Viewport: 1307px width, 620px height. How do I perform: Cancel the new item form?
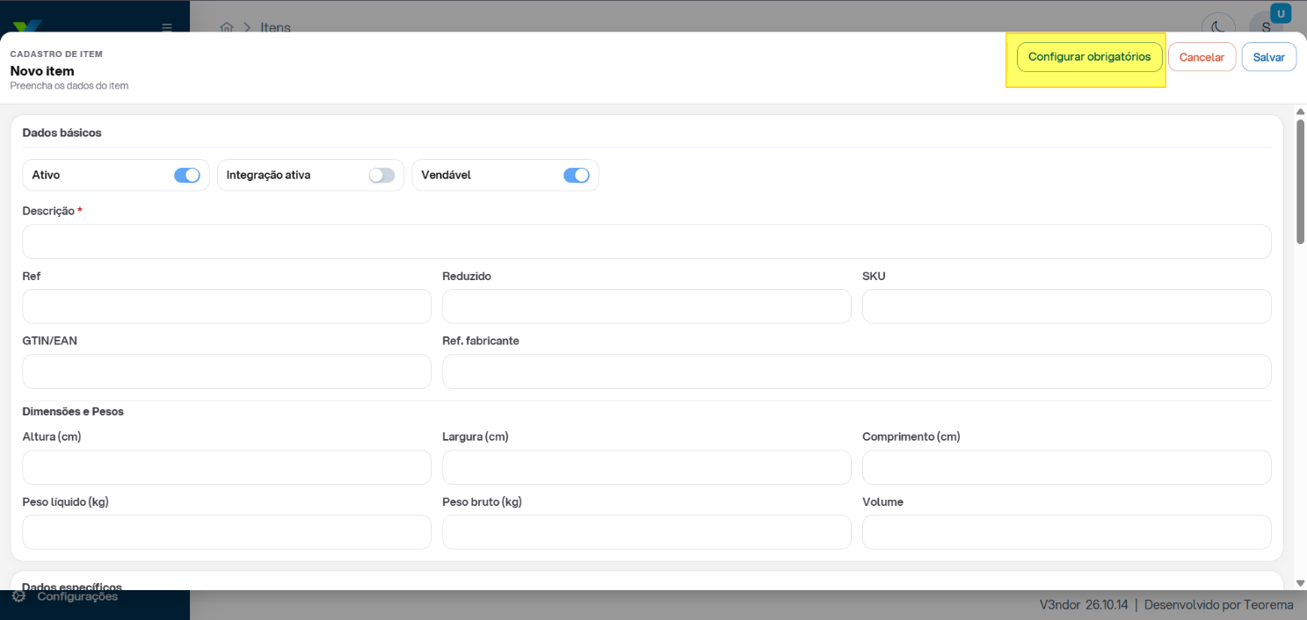1202,57
